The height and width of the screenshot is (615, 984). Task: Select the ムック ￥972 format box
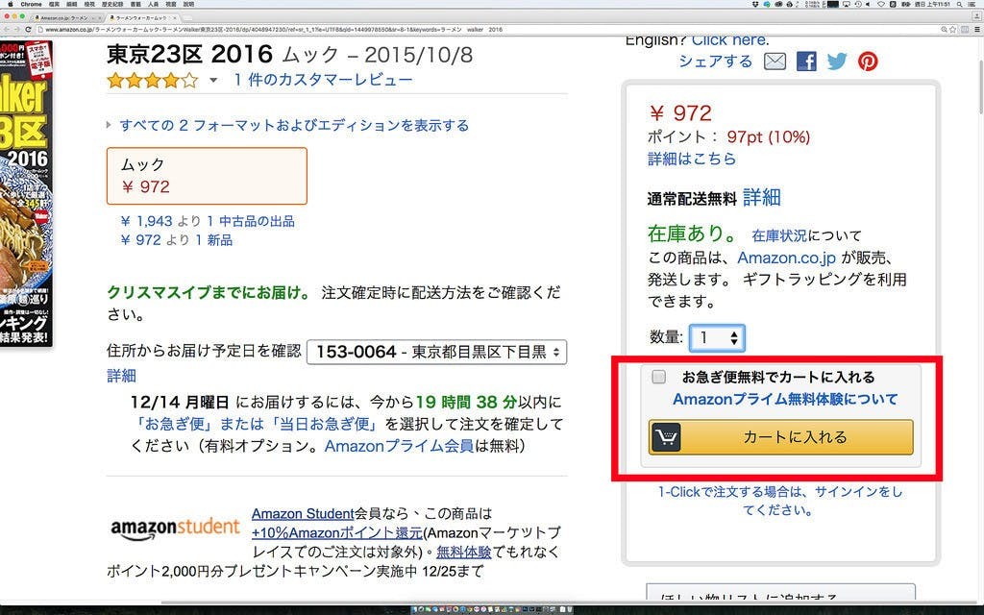click(x=208, y=176)
